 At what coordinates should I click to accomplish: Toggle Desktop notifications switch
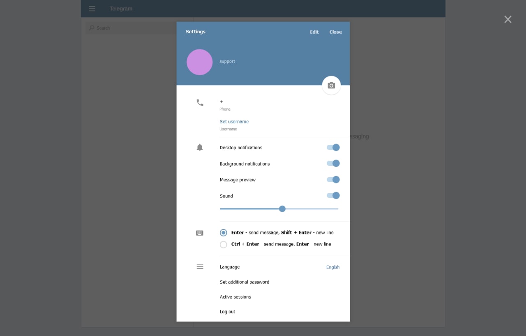click(x=333, y=147)
